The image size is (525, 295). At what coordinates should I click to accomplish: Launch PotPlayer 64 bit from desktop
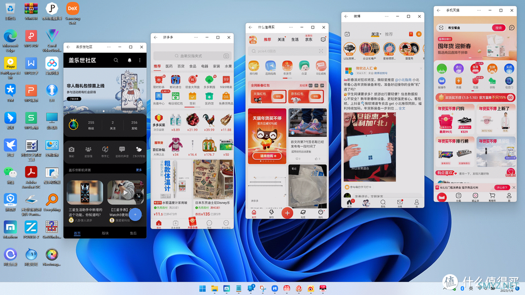point(10,68)
